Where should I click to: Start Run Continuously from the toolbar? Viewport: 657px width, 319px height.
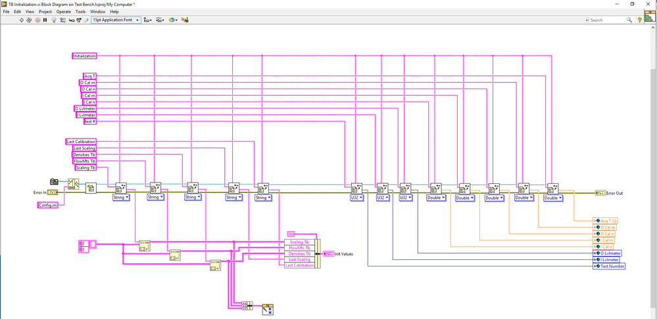[30, 20]
